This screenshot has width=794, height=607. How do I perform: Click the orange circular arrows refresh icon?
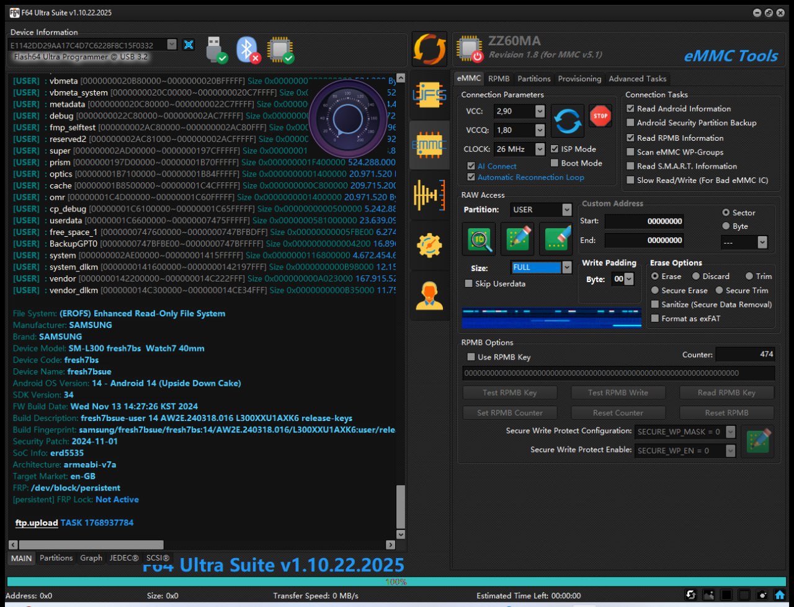tap(429, 49)
